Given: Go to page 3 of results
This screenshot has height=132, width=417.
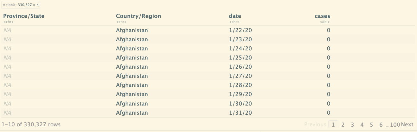Looking at the screenshot, I should [x=352, y=124].
